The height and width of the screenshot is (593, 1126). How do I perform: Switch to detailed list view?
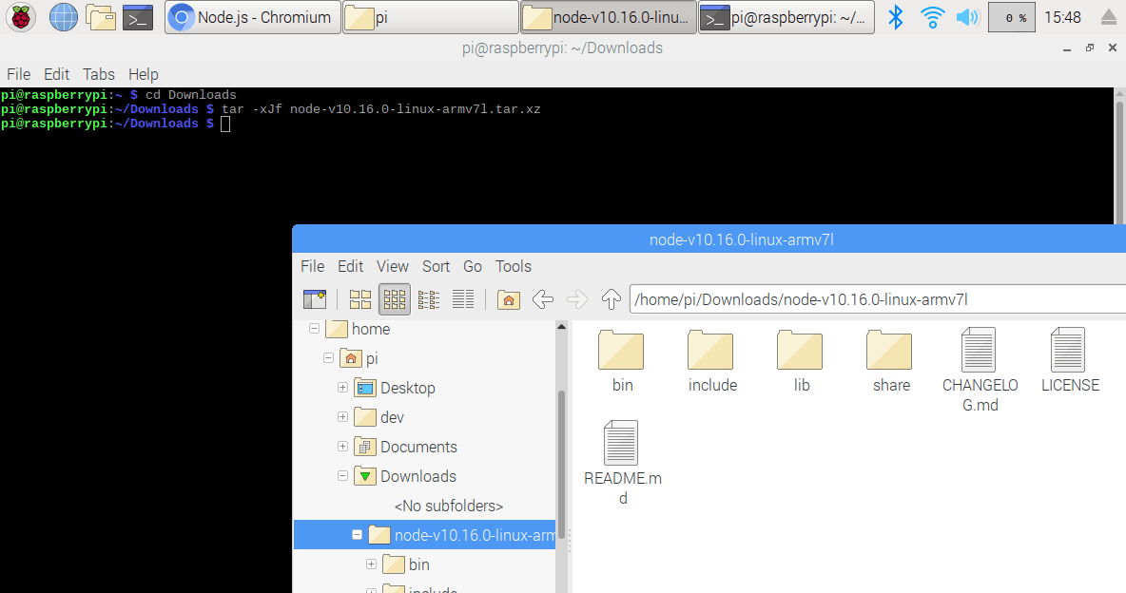click(463, 299)
